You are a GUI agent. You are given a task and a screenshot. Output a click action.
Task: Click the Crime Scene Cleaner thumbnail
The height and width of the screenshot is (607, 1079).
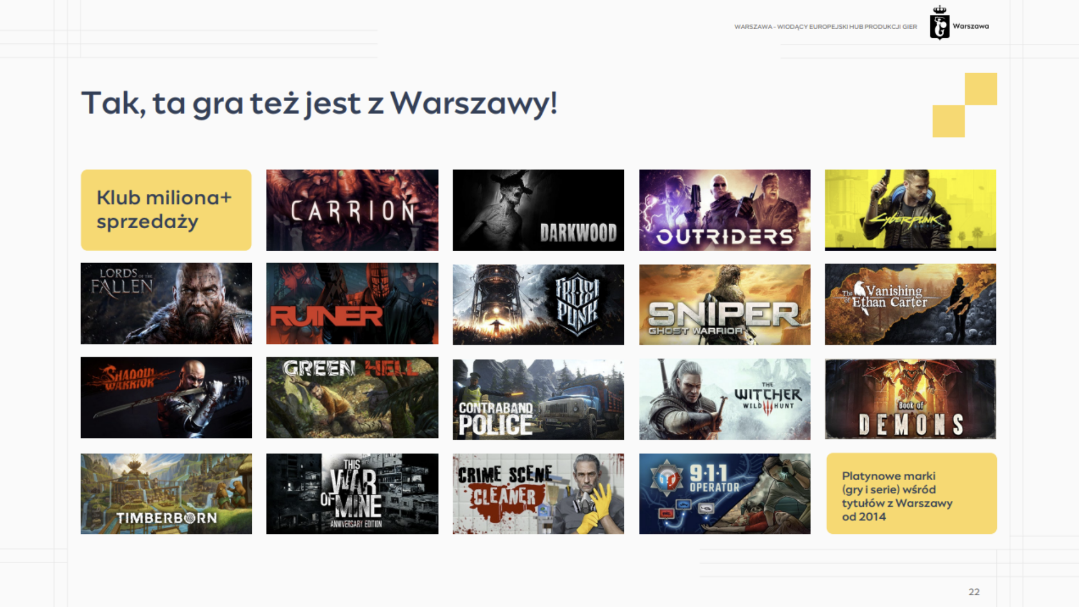(x=538, y=493)
